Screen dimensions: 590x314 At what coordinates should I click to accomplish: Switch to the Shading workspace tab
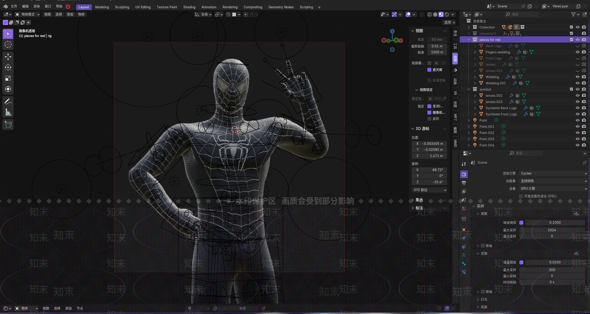coord(190,7)
